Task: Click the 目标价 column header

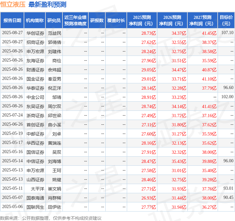Action: 226,21
